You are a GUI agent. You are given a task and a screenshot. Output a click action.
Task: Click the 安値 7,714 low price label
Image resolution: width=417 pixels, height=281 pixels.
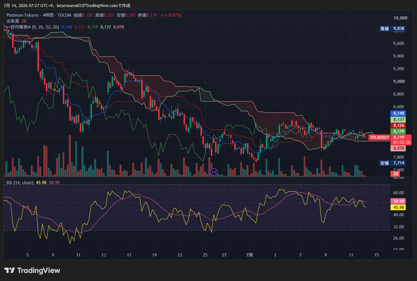[x=392, y=163]
